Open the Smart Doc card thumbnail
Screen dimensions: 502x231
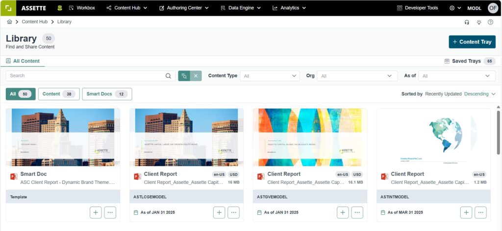(63, 138)
